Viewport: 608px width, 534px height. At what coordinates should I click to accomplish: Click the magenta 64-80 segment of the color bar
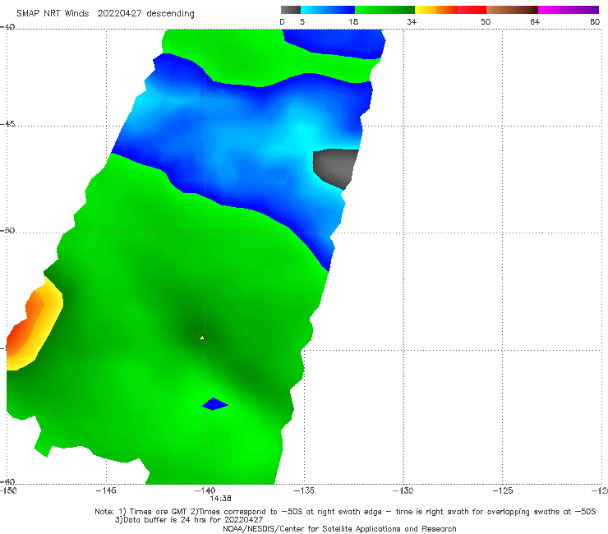pos(569,10)
